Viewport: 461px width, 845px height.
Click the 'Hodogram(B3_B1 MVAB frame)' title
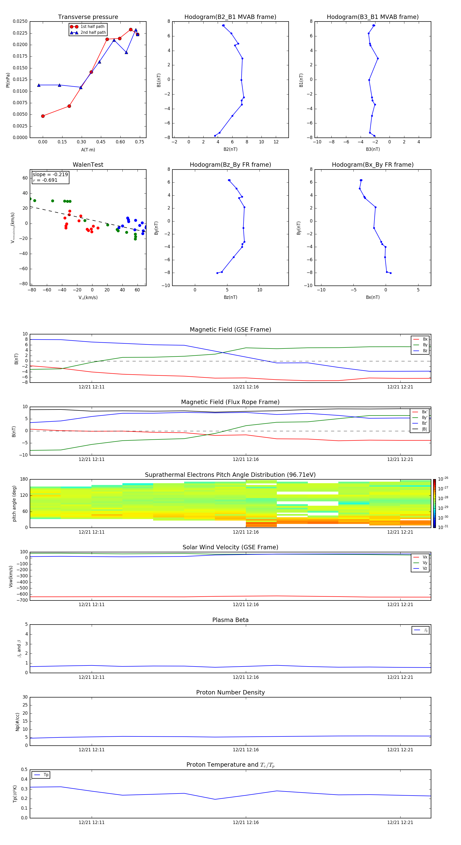pos(373,17)
